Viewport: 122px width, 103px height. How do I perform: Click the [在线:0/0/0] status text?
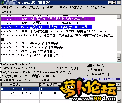[x=95, y=70]
